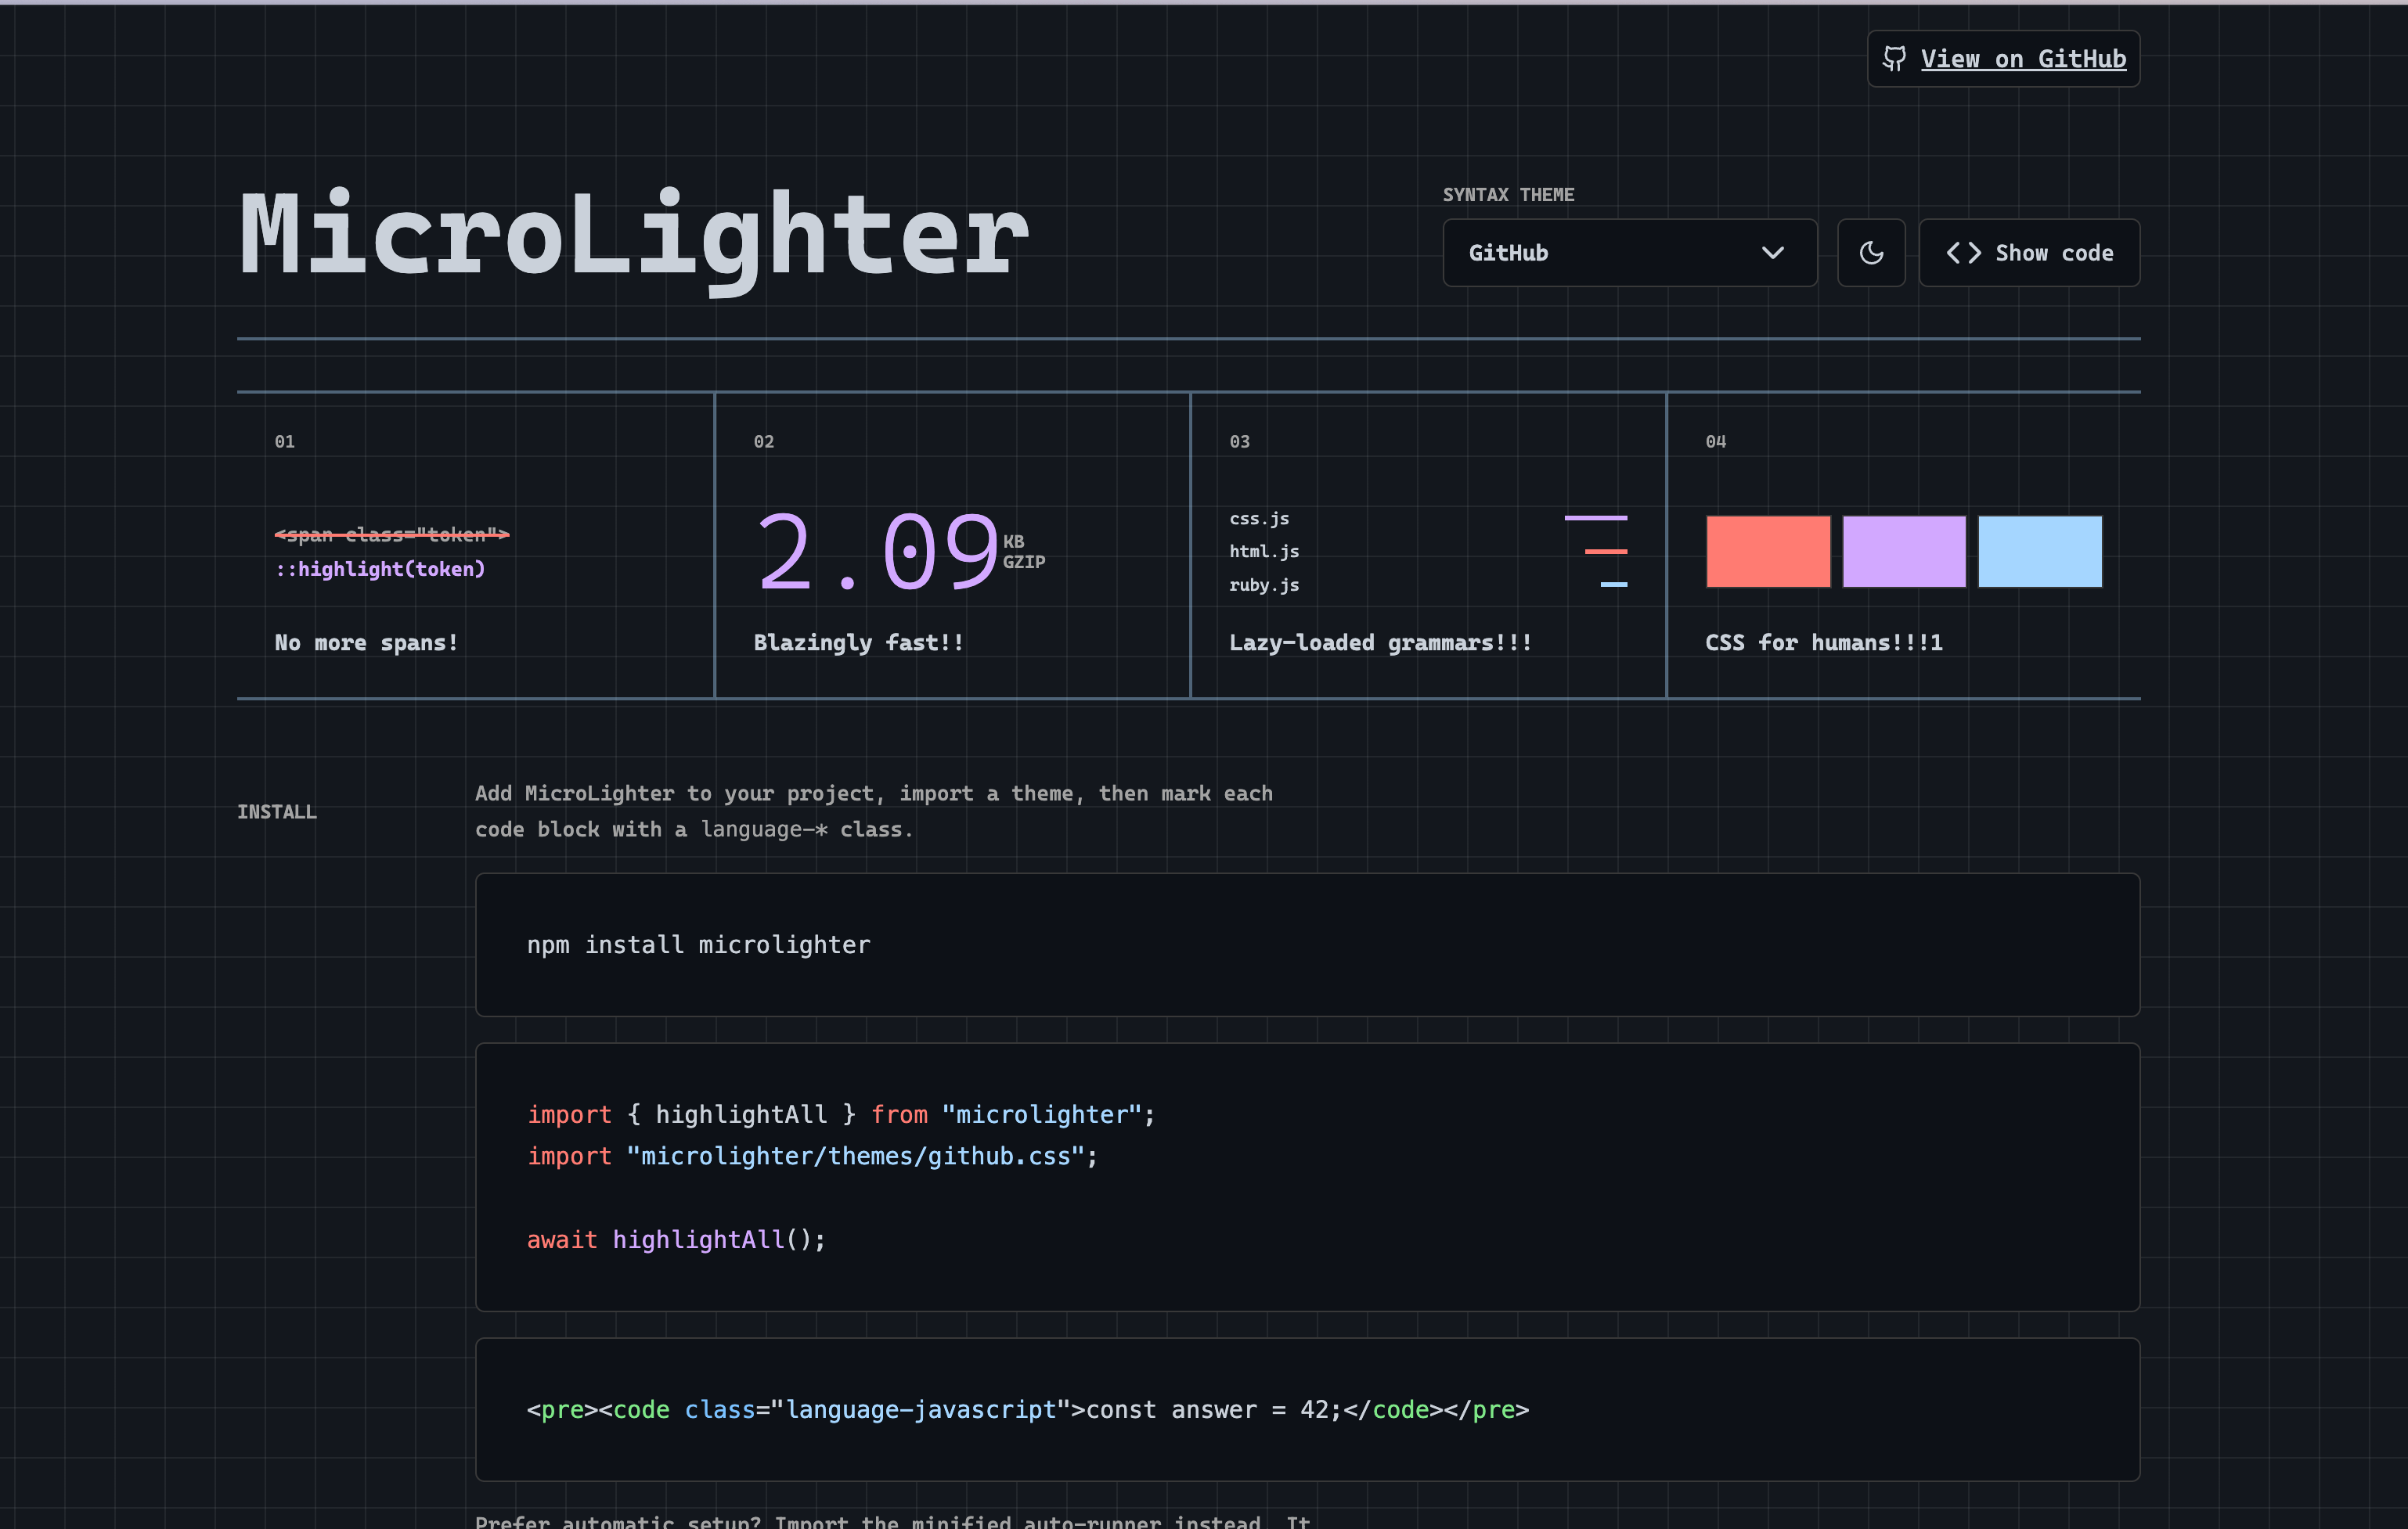Click the 'Blazingly fast!!' heading

click(858, 642)
